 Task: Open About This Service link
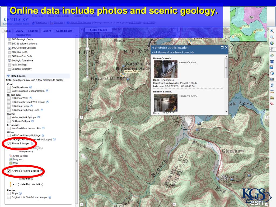pos(81,23)
